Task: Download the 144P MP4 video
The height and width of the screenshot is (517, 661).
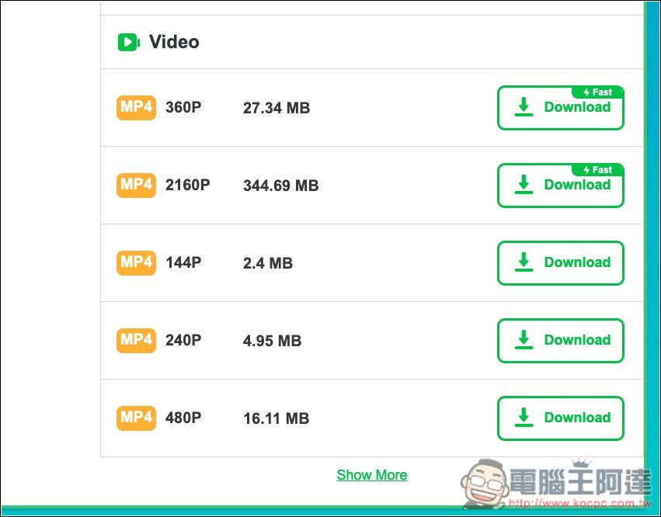Action: pos(560,263)
